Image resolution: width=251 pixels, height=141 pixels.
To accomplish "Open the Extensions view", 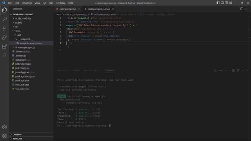I will [x=4, y=46].
